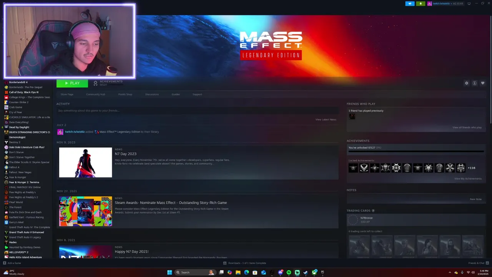This screenshot has width=492, height=277.
Task: Open the Store Page tab
Action: click(x=67, y=94)
